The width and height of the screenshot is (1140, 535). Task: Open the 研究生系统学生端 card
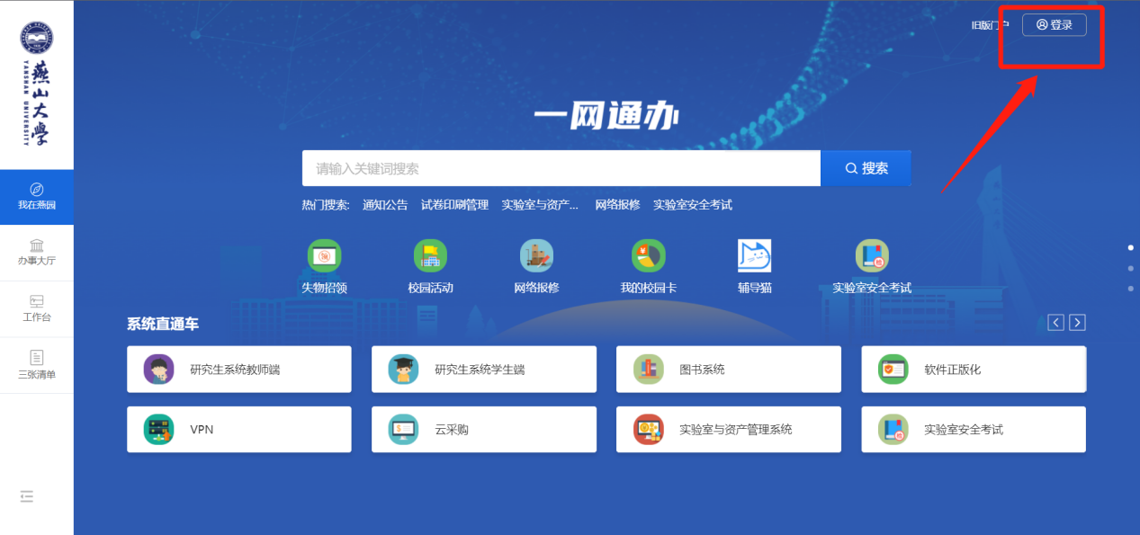(484, 370)
